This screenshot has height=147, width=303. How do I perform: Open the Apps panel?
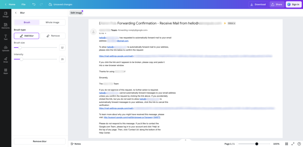coord(6,71)
